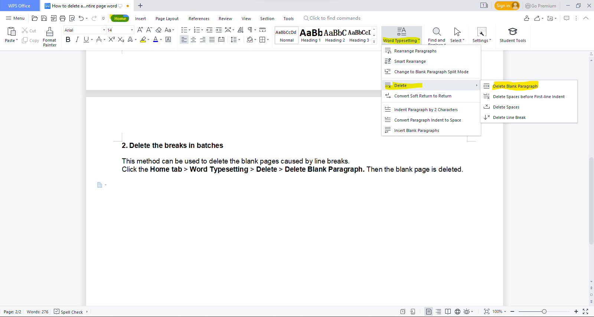Click the Sort icon in paragraph group
The width and height of the screenshot is (594, 317).
[241, 30]
